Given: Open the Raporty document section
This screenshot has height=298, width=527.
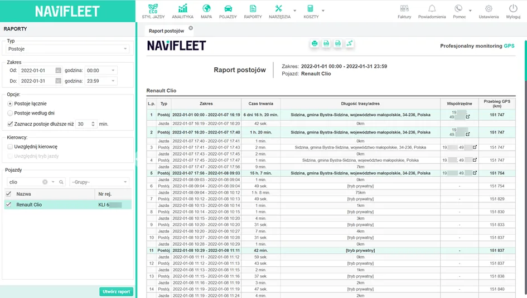Looking at the screenshot, I should coord(253,11).
